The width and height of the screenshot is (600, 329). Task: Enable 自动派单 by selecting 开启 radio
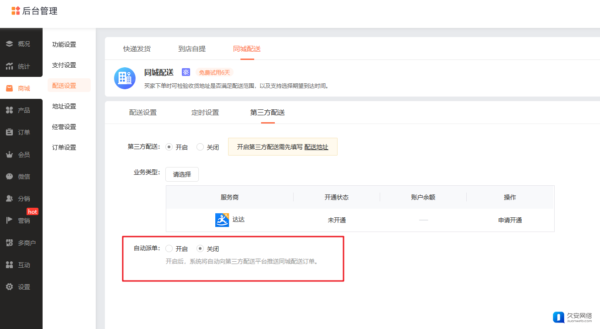[169, 248]
